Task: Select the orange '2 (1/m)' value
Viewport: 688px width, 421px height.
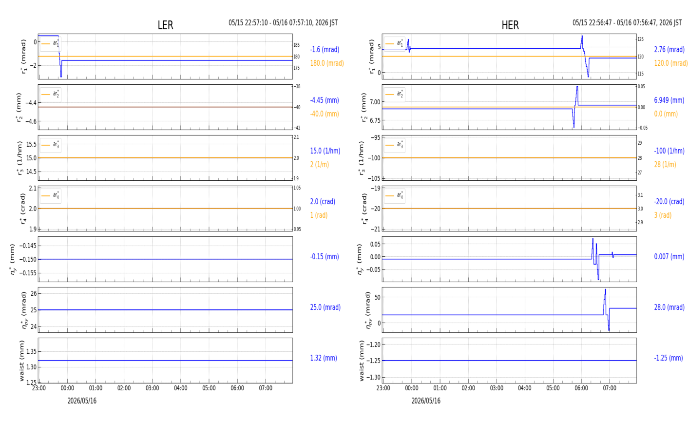Action: 320,165
